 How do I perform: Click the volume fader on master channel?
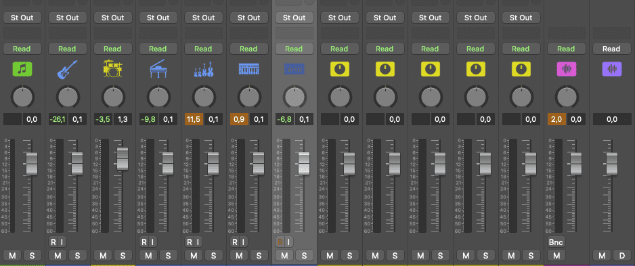pyautogui.click(x=612, y=164)
